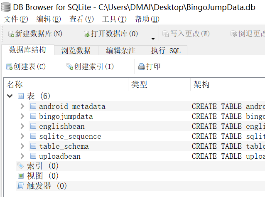Click the 打开数据库(O) button label

114,34
